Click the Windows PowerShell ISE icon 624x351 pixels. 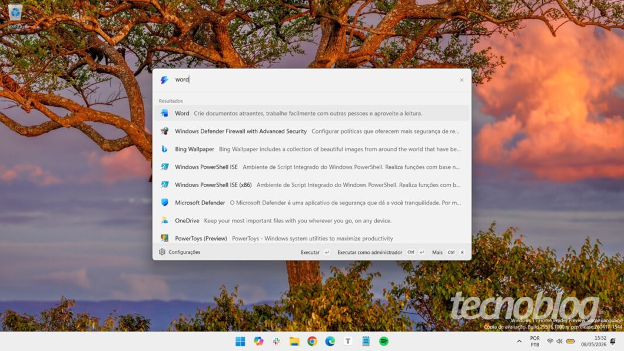pos(164,167)
